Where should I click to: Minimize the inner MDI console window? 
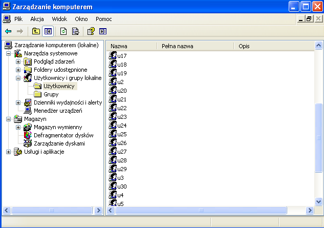[x=300, y=19]
